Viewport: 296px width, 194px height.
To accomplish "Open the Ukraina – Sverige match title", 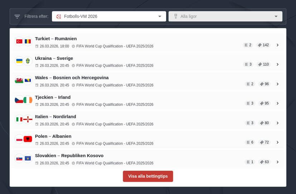I will pyautogui.click(x=54, y=58).
